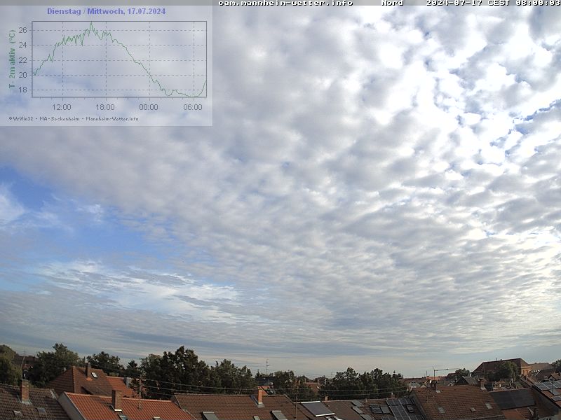Click the 'T- 2m aktiv (°C)' axis label
Image resolution: width=561 pixels, height=420 pixels.
click(12, 59)
